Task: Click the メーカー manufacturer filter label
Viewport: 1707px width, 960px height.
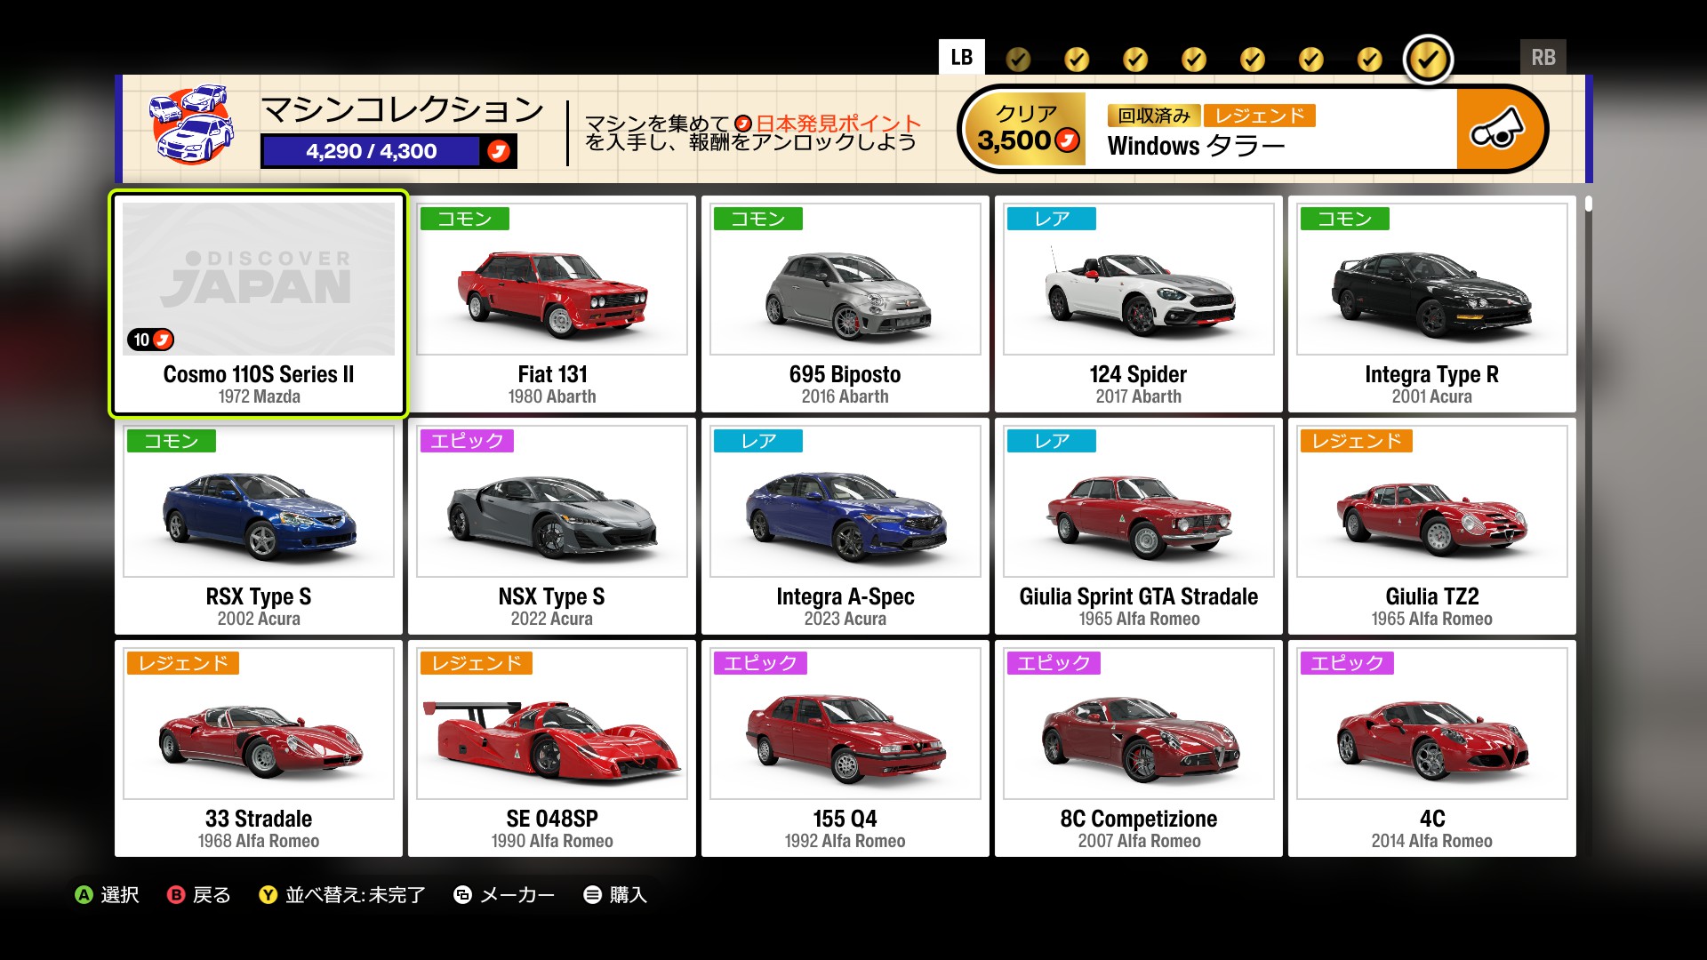Action: pos(517,895)
